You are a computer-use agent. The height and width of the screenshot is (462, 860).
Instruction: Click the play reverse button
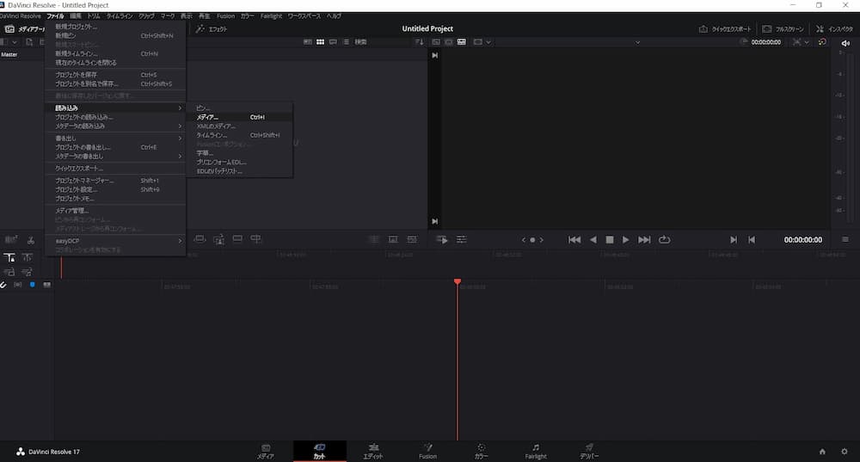point(593,240)
